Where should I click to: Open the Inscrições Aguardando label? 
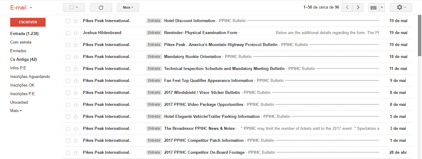(x=30, y=77)
